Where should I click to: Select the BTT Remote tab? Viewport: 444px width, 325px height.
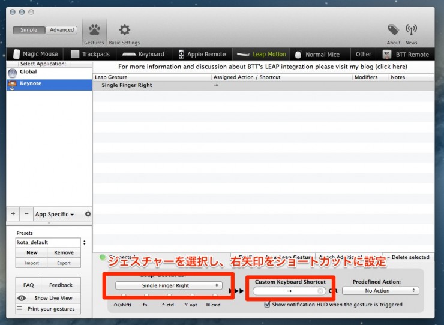406,54
